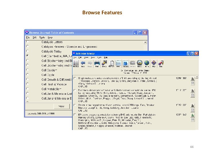Open document icon for Single molecule article
Viewport: 206px width, 154px height.
193,83
